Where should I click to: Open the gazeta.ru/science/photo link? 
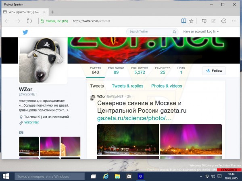point(134,118)
